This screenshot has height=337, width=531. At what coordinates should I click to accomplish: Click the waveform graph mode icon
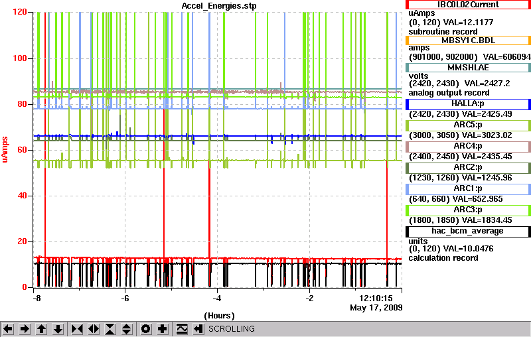pyautogui.click(x=182, y=329)
